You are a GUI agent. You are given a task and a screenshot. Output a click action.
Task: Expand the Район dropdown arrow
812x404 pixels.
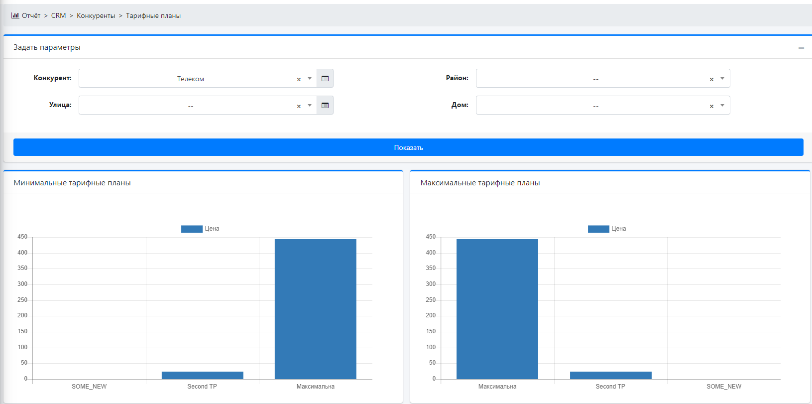pyautogui.click(x=722, y=79)
